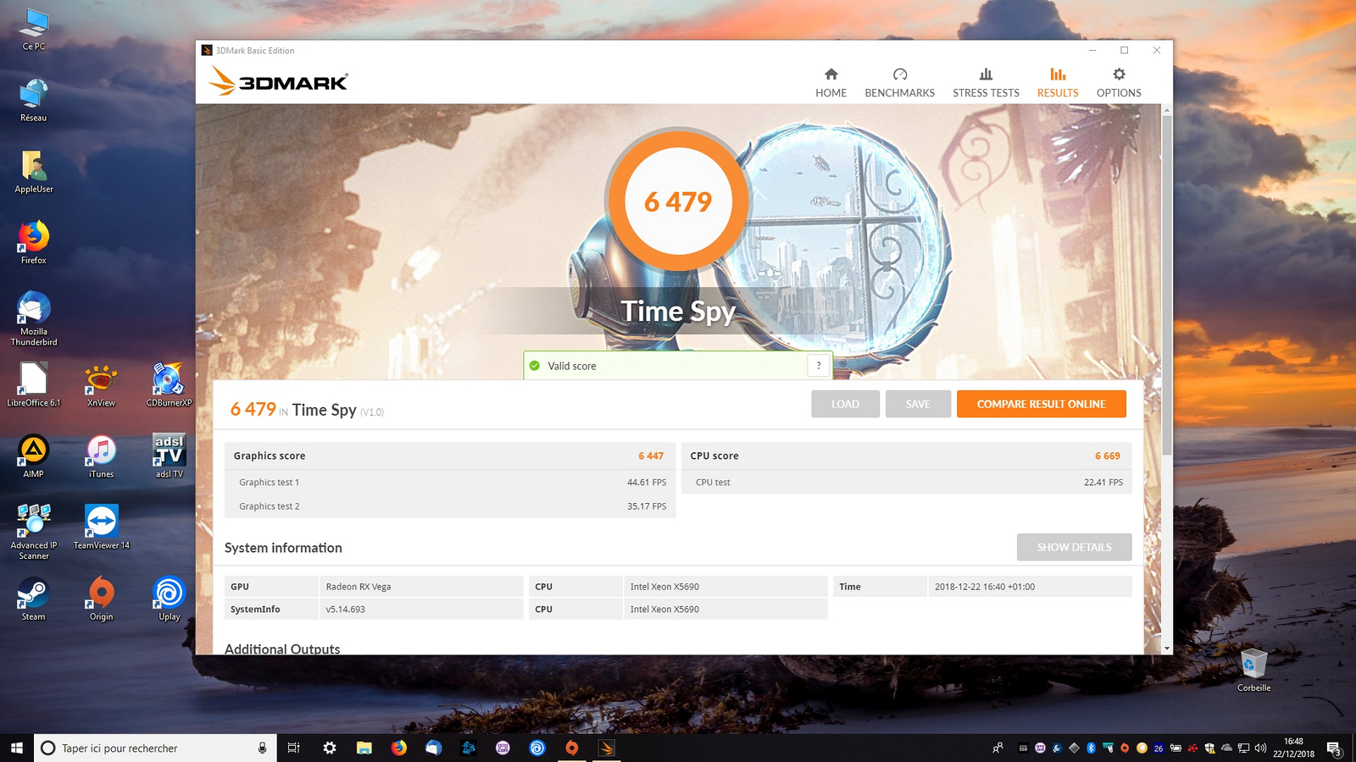Select the adsl TV desktop shortcut

169,456
